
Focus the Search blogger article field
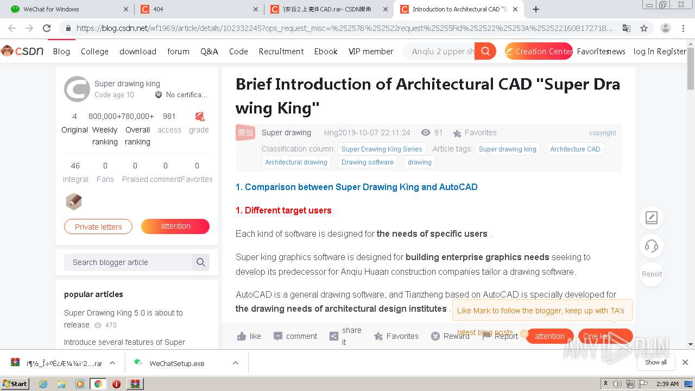pos(128,262)
